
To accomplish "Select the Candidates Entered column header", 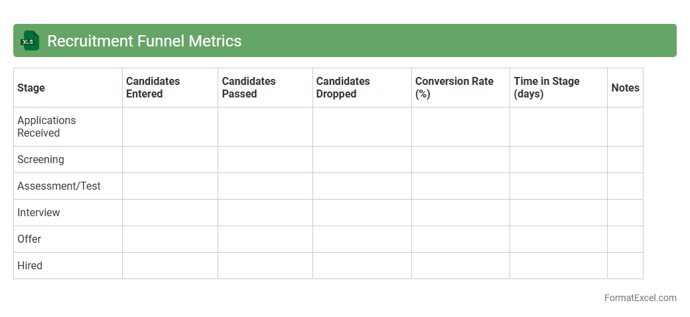I will click(x=153, y=88).
